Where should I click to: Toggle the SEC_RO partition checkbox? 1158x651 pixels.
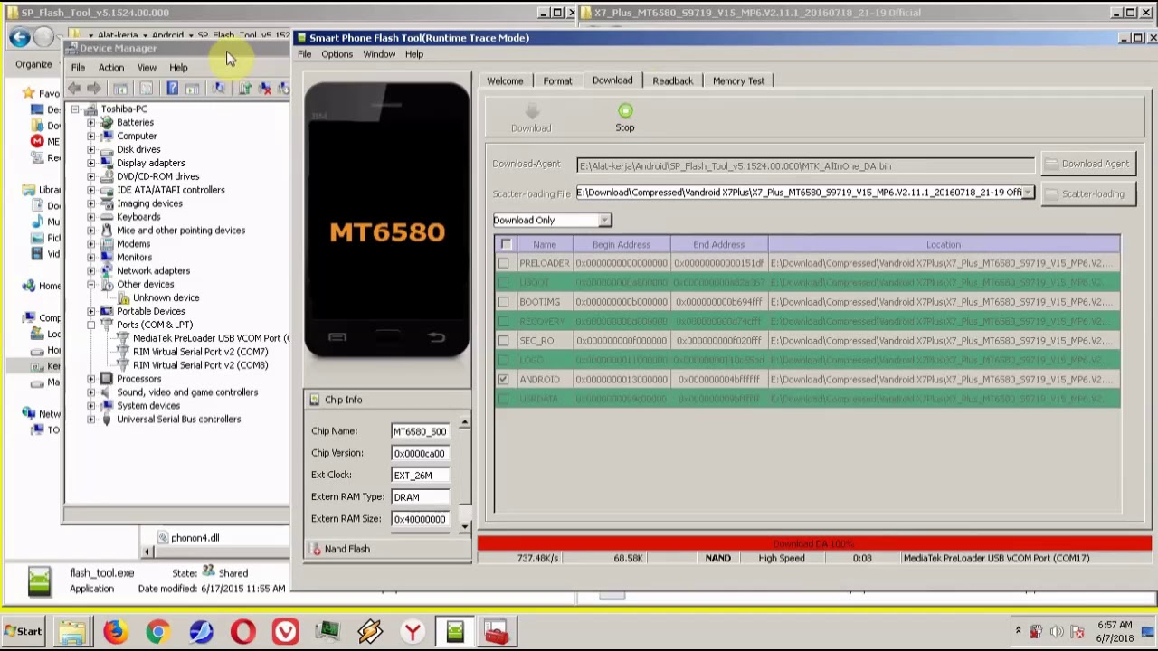coord(503,341)
